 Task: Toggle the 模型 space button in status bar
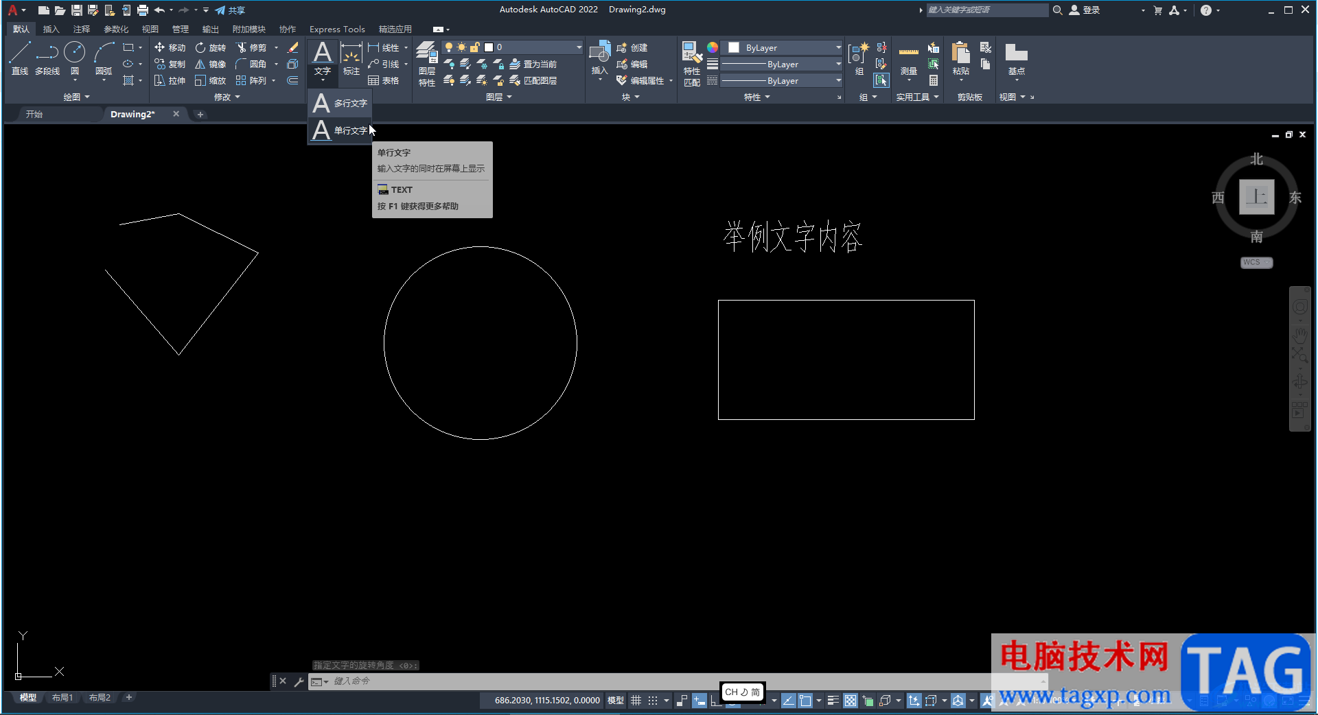pyautogui.click(x=616, y=701)
